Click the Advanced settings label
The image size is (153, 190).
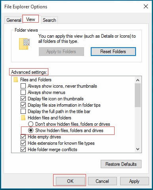(x=29, y=72)
